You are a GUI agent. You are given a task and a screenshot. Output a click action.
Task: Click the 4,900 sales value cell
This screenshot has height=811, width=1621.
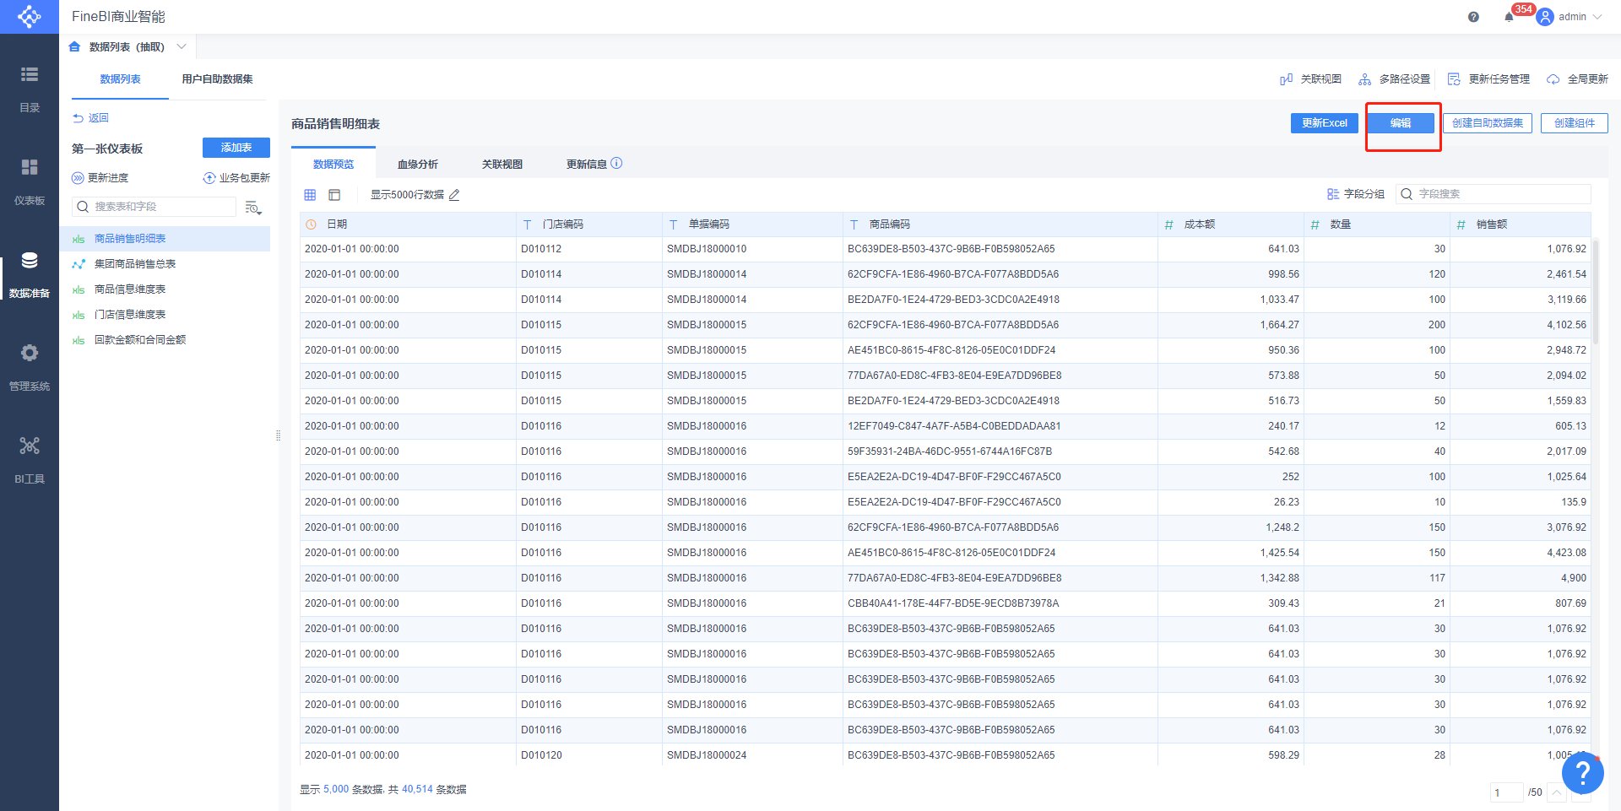coord(1521,578)
